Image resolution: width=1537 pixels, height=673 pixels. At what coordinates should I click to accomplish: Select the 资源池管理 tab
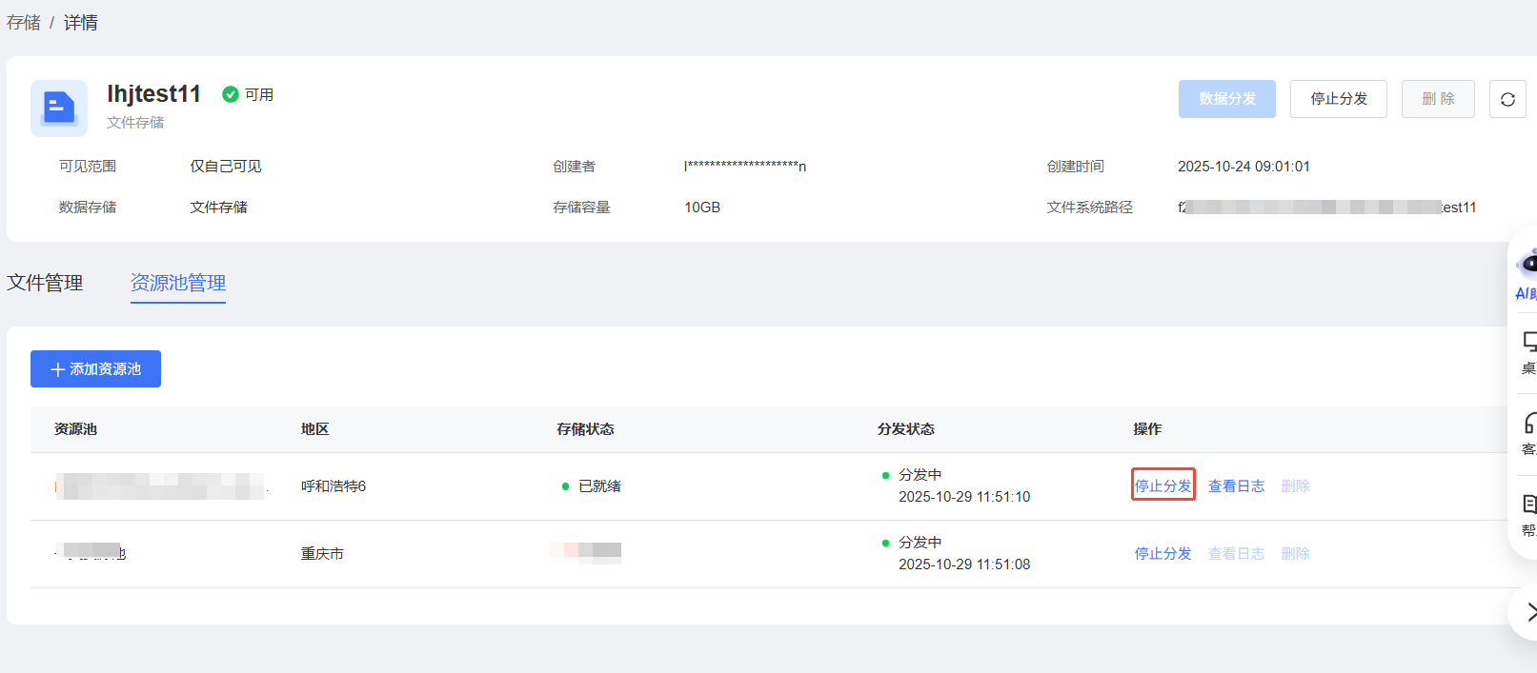pos(178,283)
